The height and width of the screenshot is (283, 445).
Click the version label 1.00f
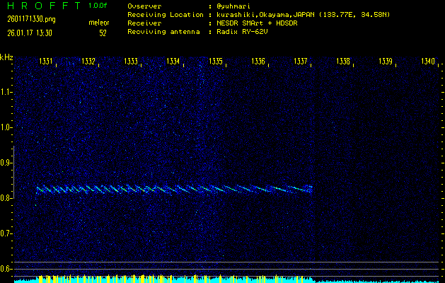[99, 6]
